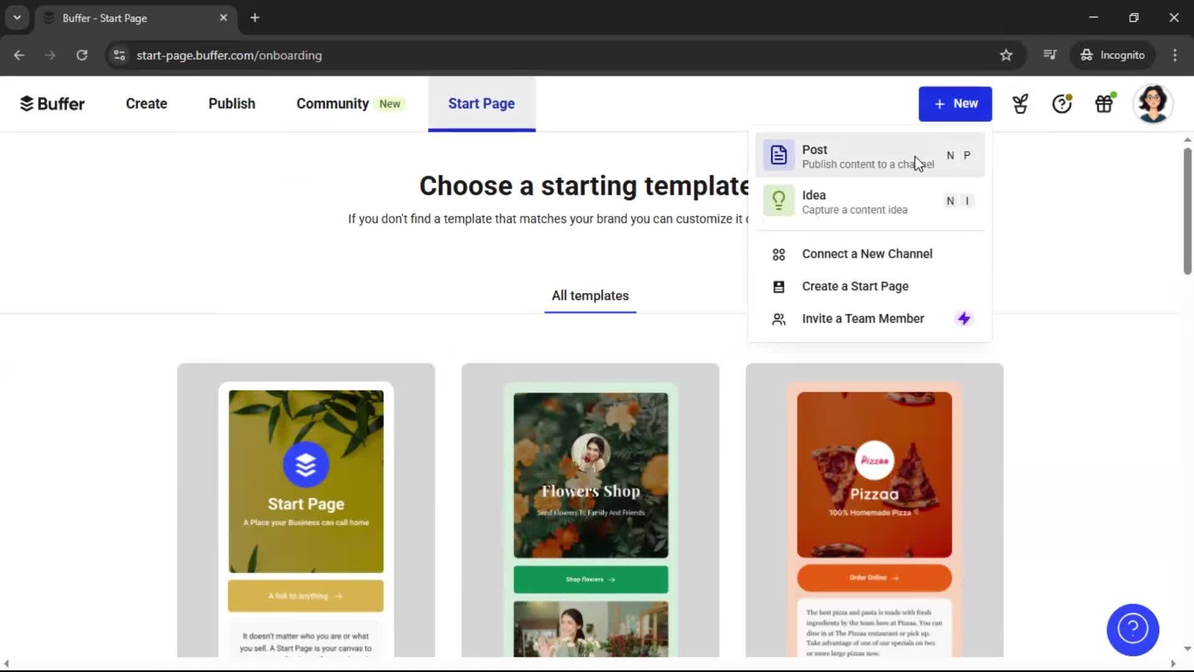
Task: Switch to the Create tab
Action: 146,103
